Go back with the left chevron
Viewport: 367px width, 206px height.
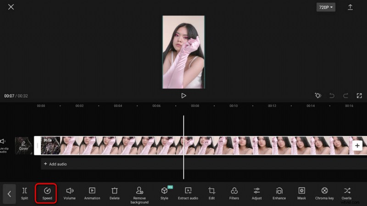[x=9, y=194]
